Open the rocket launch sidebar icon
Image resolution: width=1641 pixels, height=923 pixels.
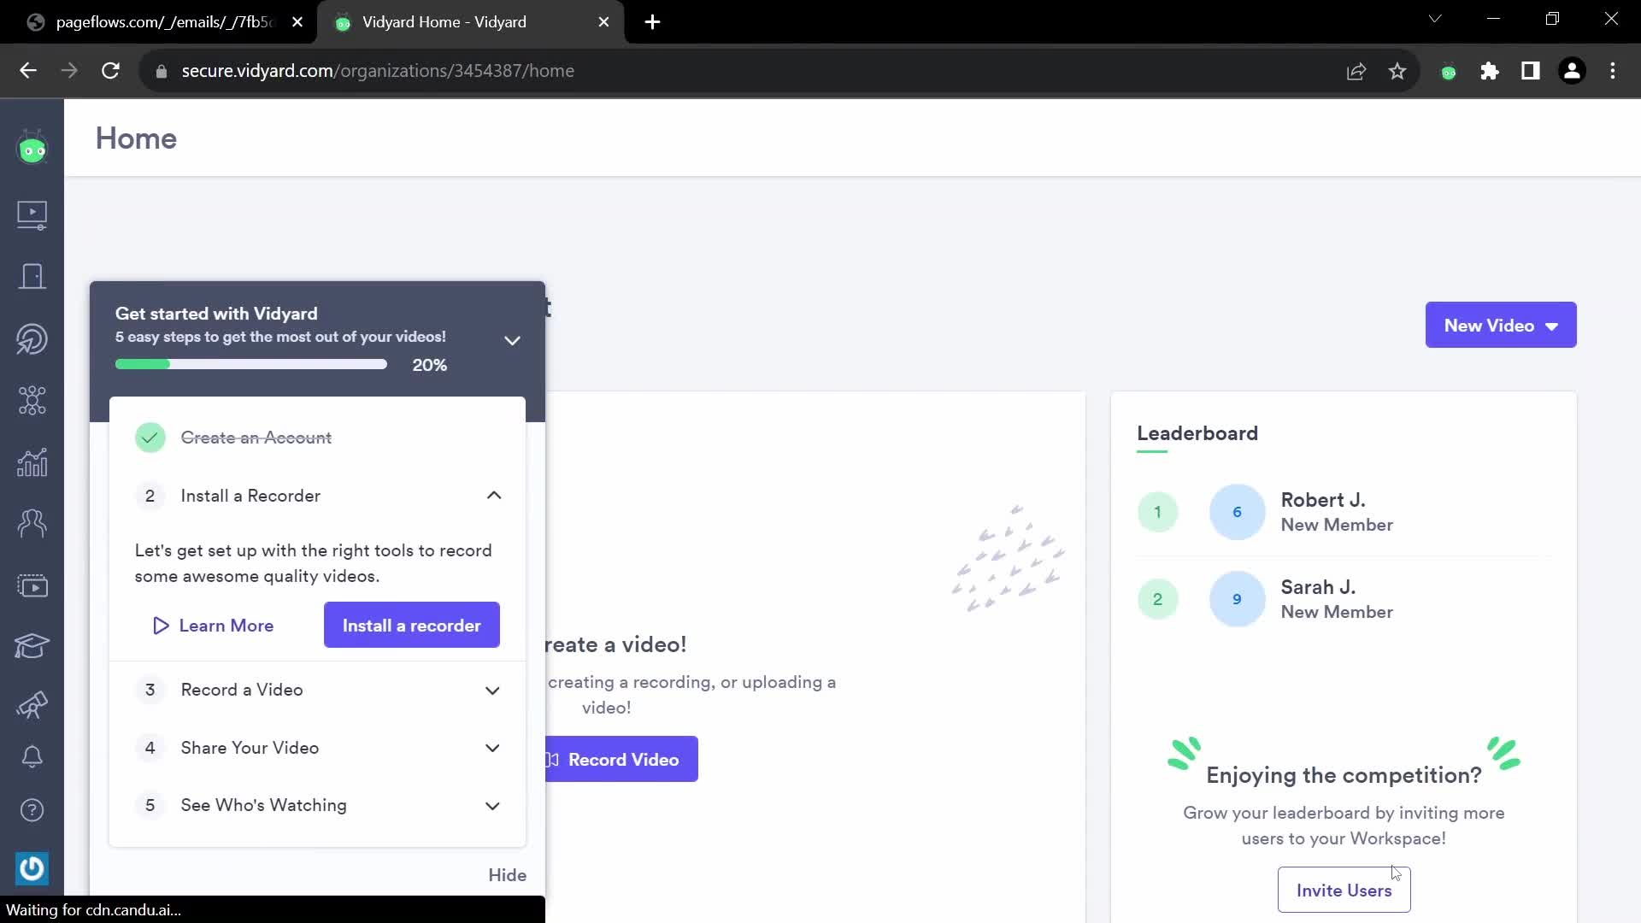pyautogui.click(x=32, y=338)
